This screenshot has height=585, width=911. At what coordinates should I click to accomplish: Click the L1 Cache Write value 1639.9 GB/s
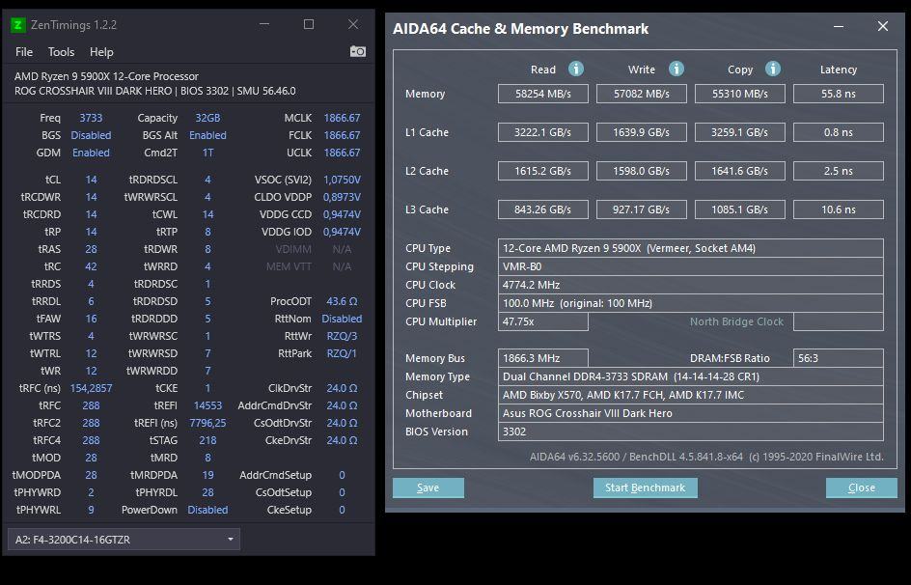(x=642, y=132)
